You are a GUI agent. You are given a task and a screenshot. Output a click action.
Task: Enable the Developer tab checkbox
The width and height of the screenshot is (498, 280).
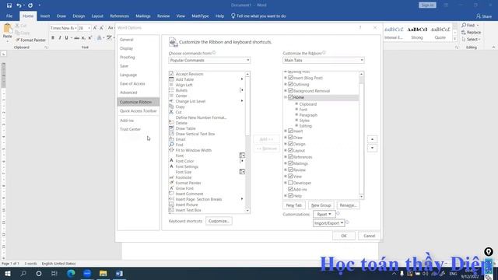(x=290, y=183)
